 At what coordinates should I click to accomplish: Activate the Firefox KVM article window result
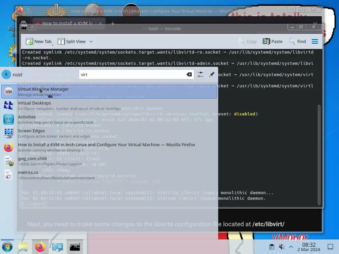(x=109, y=147)
